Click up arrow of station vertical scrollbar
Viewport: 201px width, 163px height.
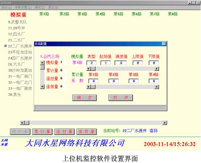point(42,63)
